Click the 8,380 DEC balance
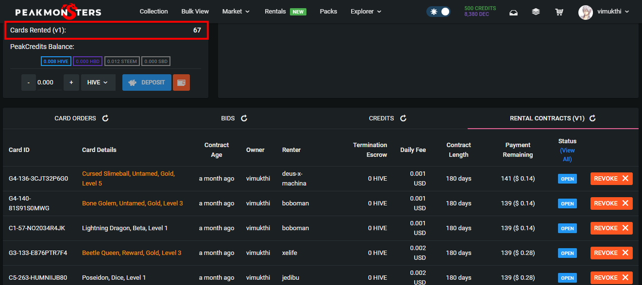642x285 pixels. (x=476, y=15)
